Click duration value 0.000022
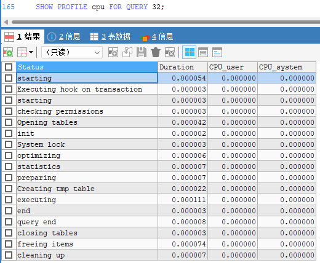 183,189
